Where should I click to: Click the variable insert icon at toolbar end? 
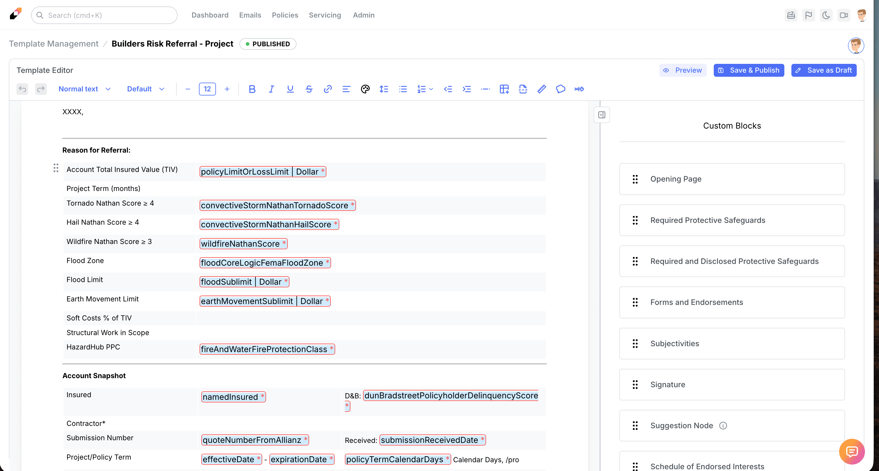tap(579, 89)
